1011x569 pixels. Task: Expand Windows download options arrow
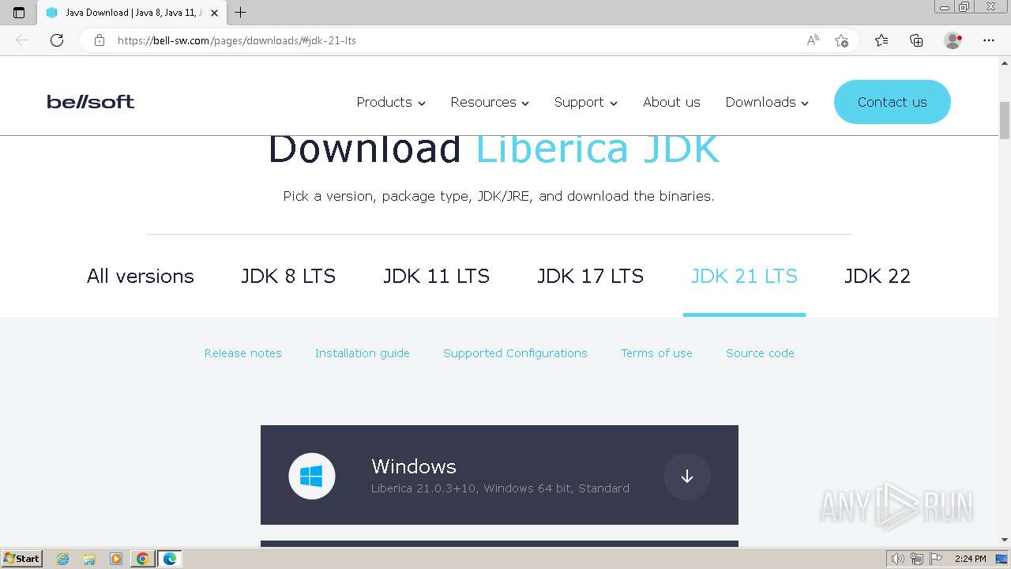pos(687,476)
